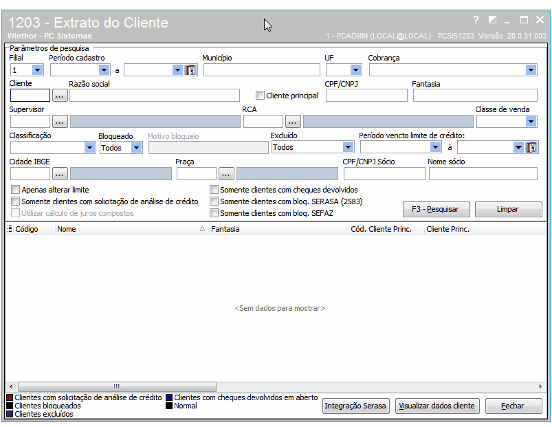Screen dimensions: 552x427
Task: Open Praça lookup ellipsis button
Action: [226, 174]
